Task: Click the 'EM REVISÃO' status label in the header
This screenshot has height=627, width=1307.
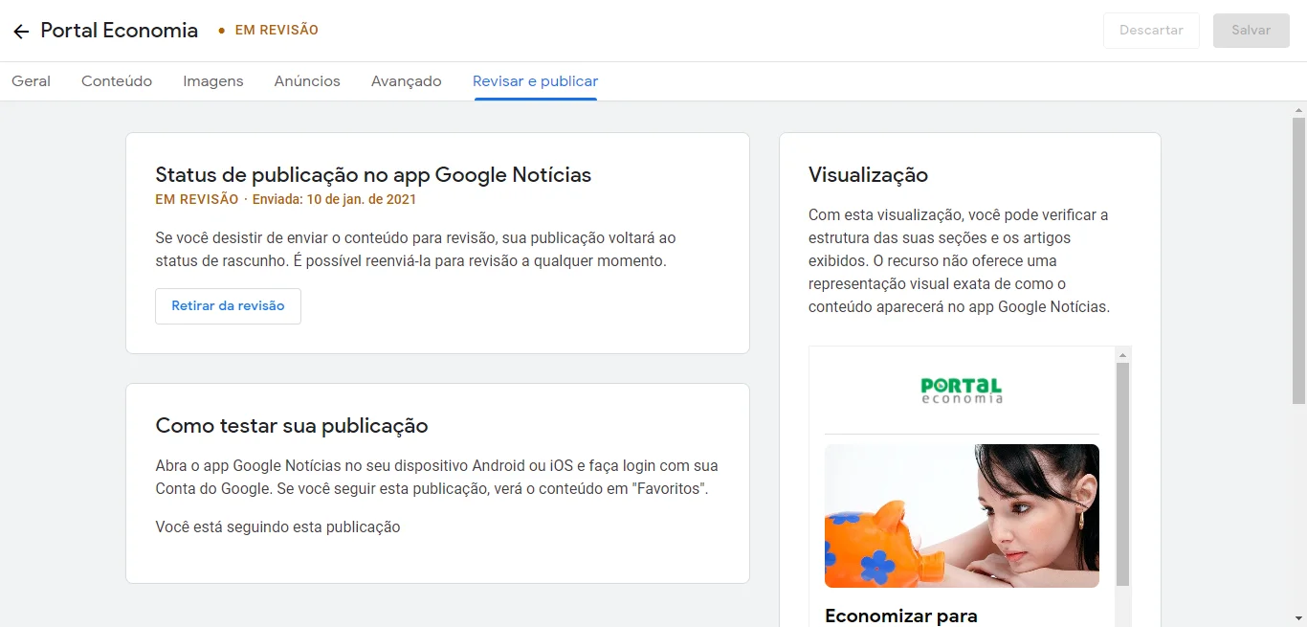Action: (x=277, y=31)
